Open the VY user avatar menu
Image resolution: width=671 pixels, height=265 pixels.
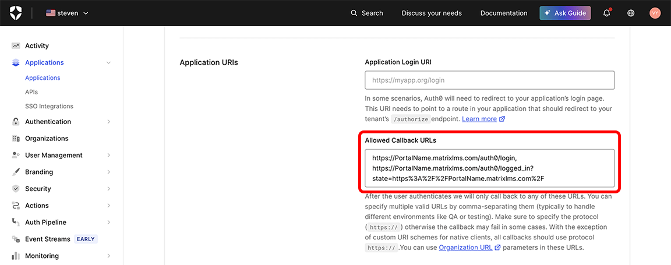[x=655, y=13]
